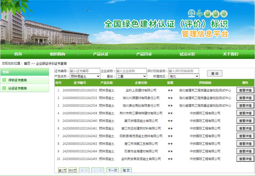Open 试点示范 navigation menu item
Screen dimensions: 255x176
click(x=187, y=54)
